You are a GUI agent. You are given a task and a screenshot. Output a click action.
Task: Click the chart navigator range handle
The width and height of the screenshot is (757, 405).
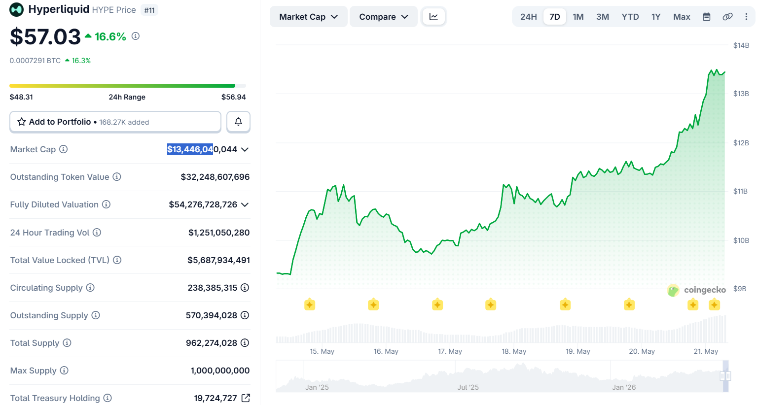coord(725,376)
